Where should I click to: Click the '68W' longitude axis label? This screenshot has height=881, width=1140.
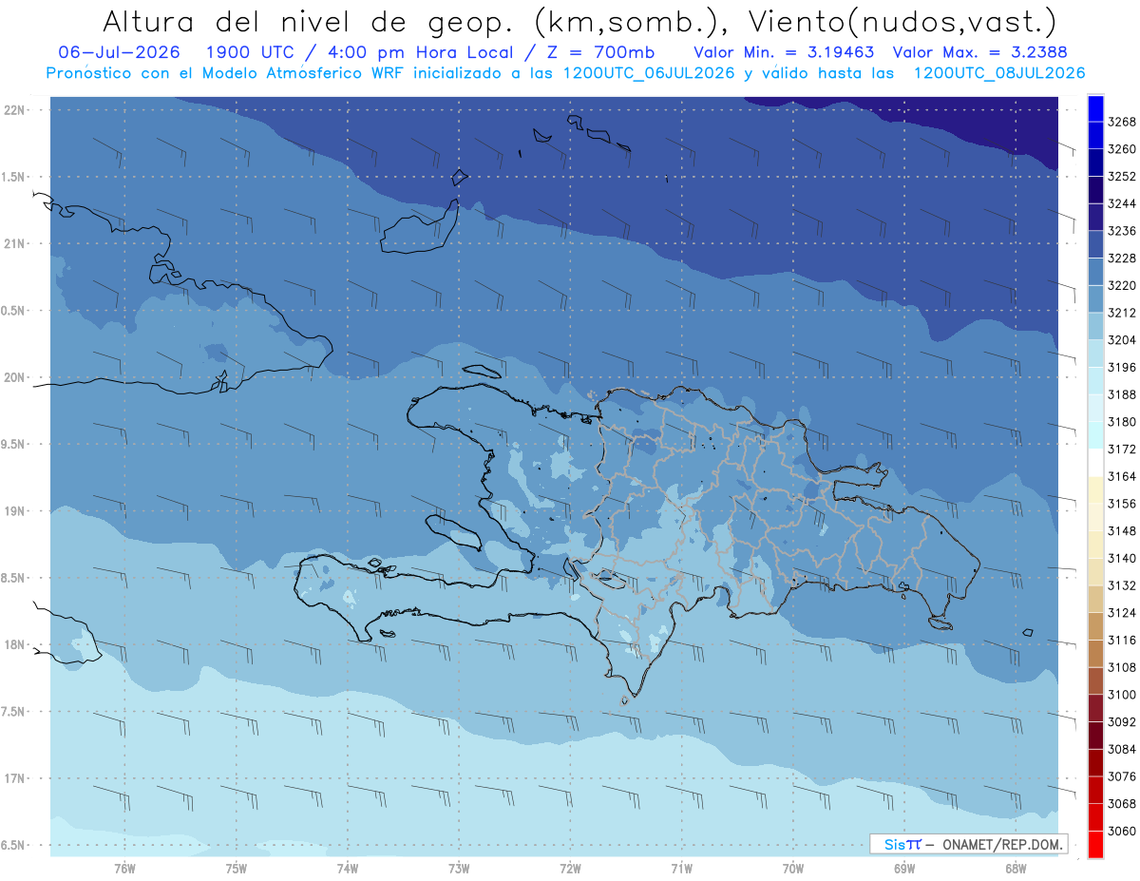tap(1016, 868)
